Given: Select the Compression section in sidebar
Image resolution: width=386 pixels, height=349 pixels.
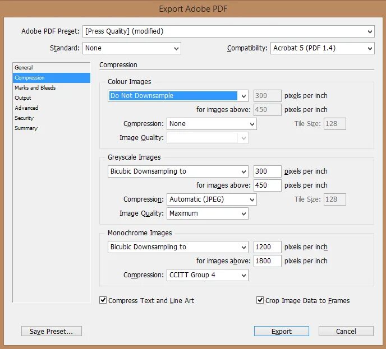Looking at the screenshot, I should click(52, 78).
